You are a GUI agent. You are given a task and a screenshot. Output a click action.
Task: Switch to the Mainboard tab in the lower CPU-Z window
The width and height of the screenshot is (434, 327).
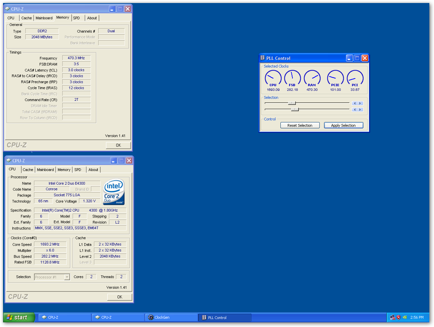point(45,170)
